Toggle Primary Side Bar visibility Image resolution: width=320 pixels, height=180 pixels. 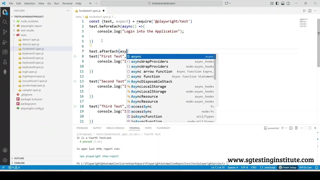click(x=277, y=3)
